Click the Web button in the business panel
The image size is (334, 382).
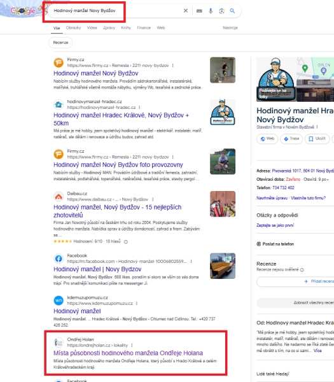tap(267, 139)
